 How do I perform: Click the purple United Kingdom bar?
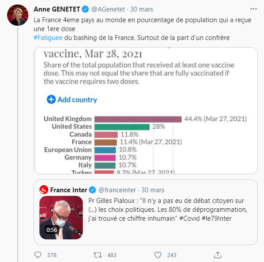click(138, 119)
